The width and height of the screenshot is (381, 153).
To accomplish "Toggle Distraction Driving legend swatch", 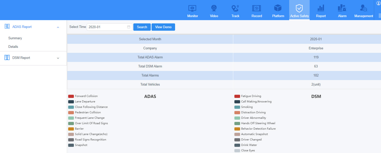I will click(237, 112).
